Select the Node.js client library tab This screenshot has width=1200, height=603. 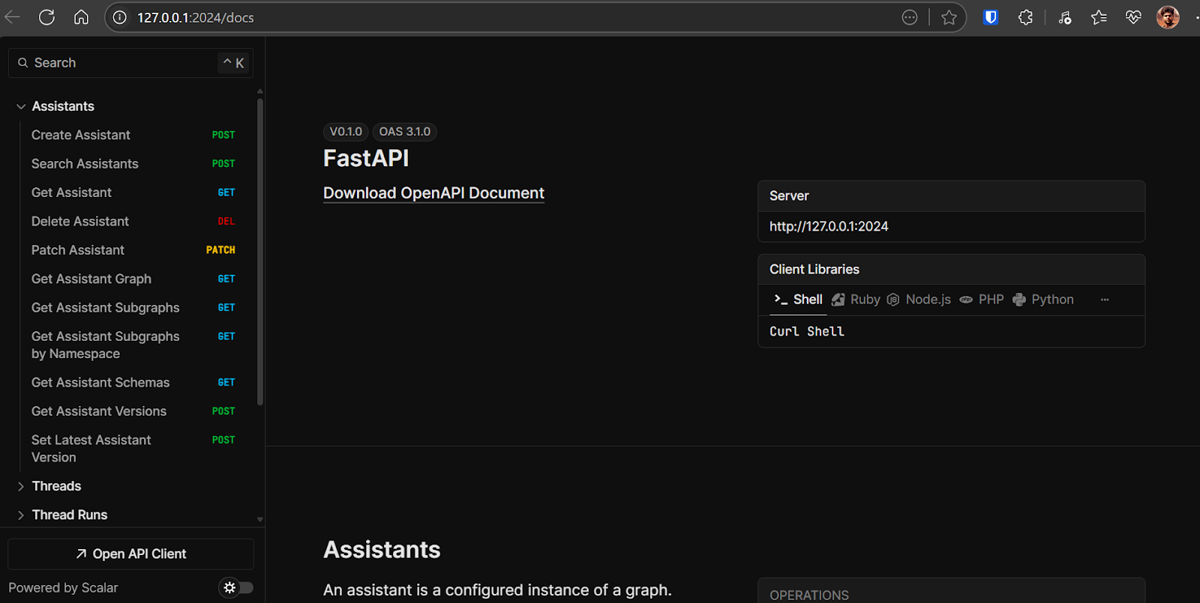pyautogui.click(x=919, y=300)
